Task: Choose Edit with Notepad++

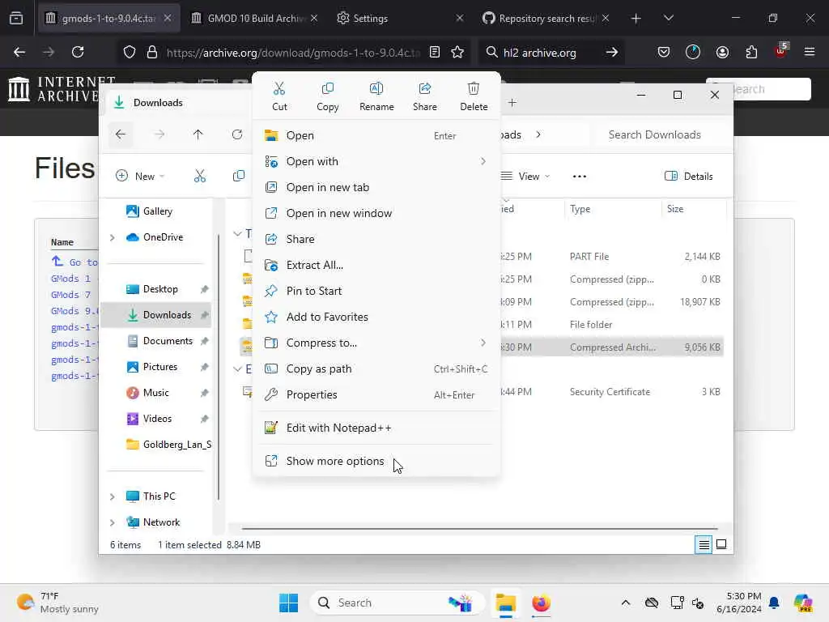Action: 376,428
